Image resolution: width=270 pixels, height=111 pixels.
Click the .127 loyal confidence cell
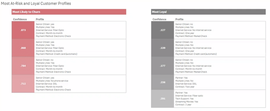point(163,30)
